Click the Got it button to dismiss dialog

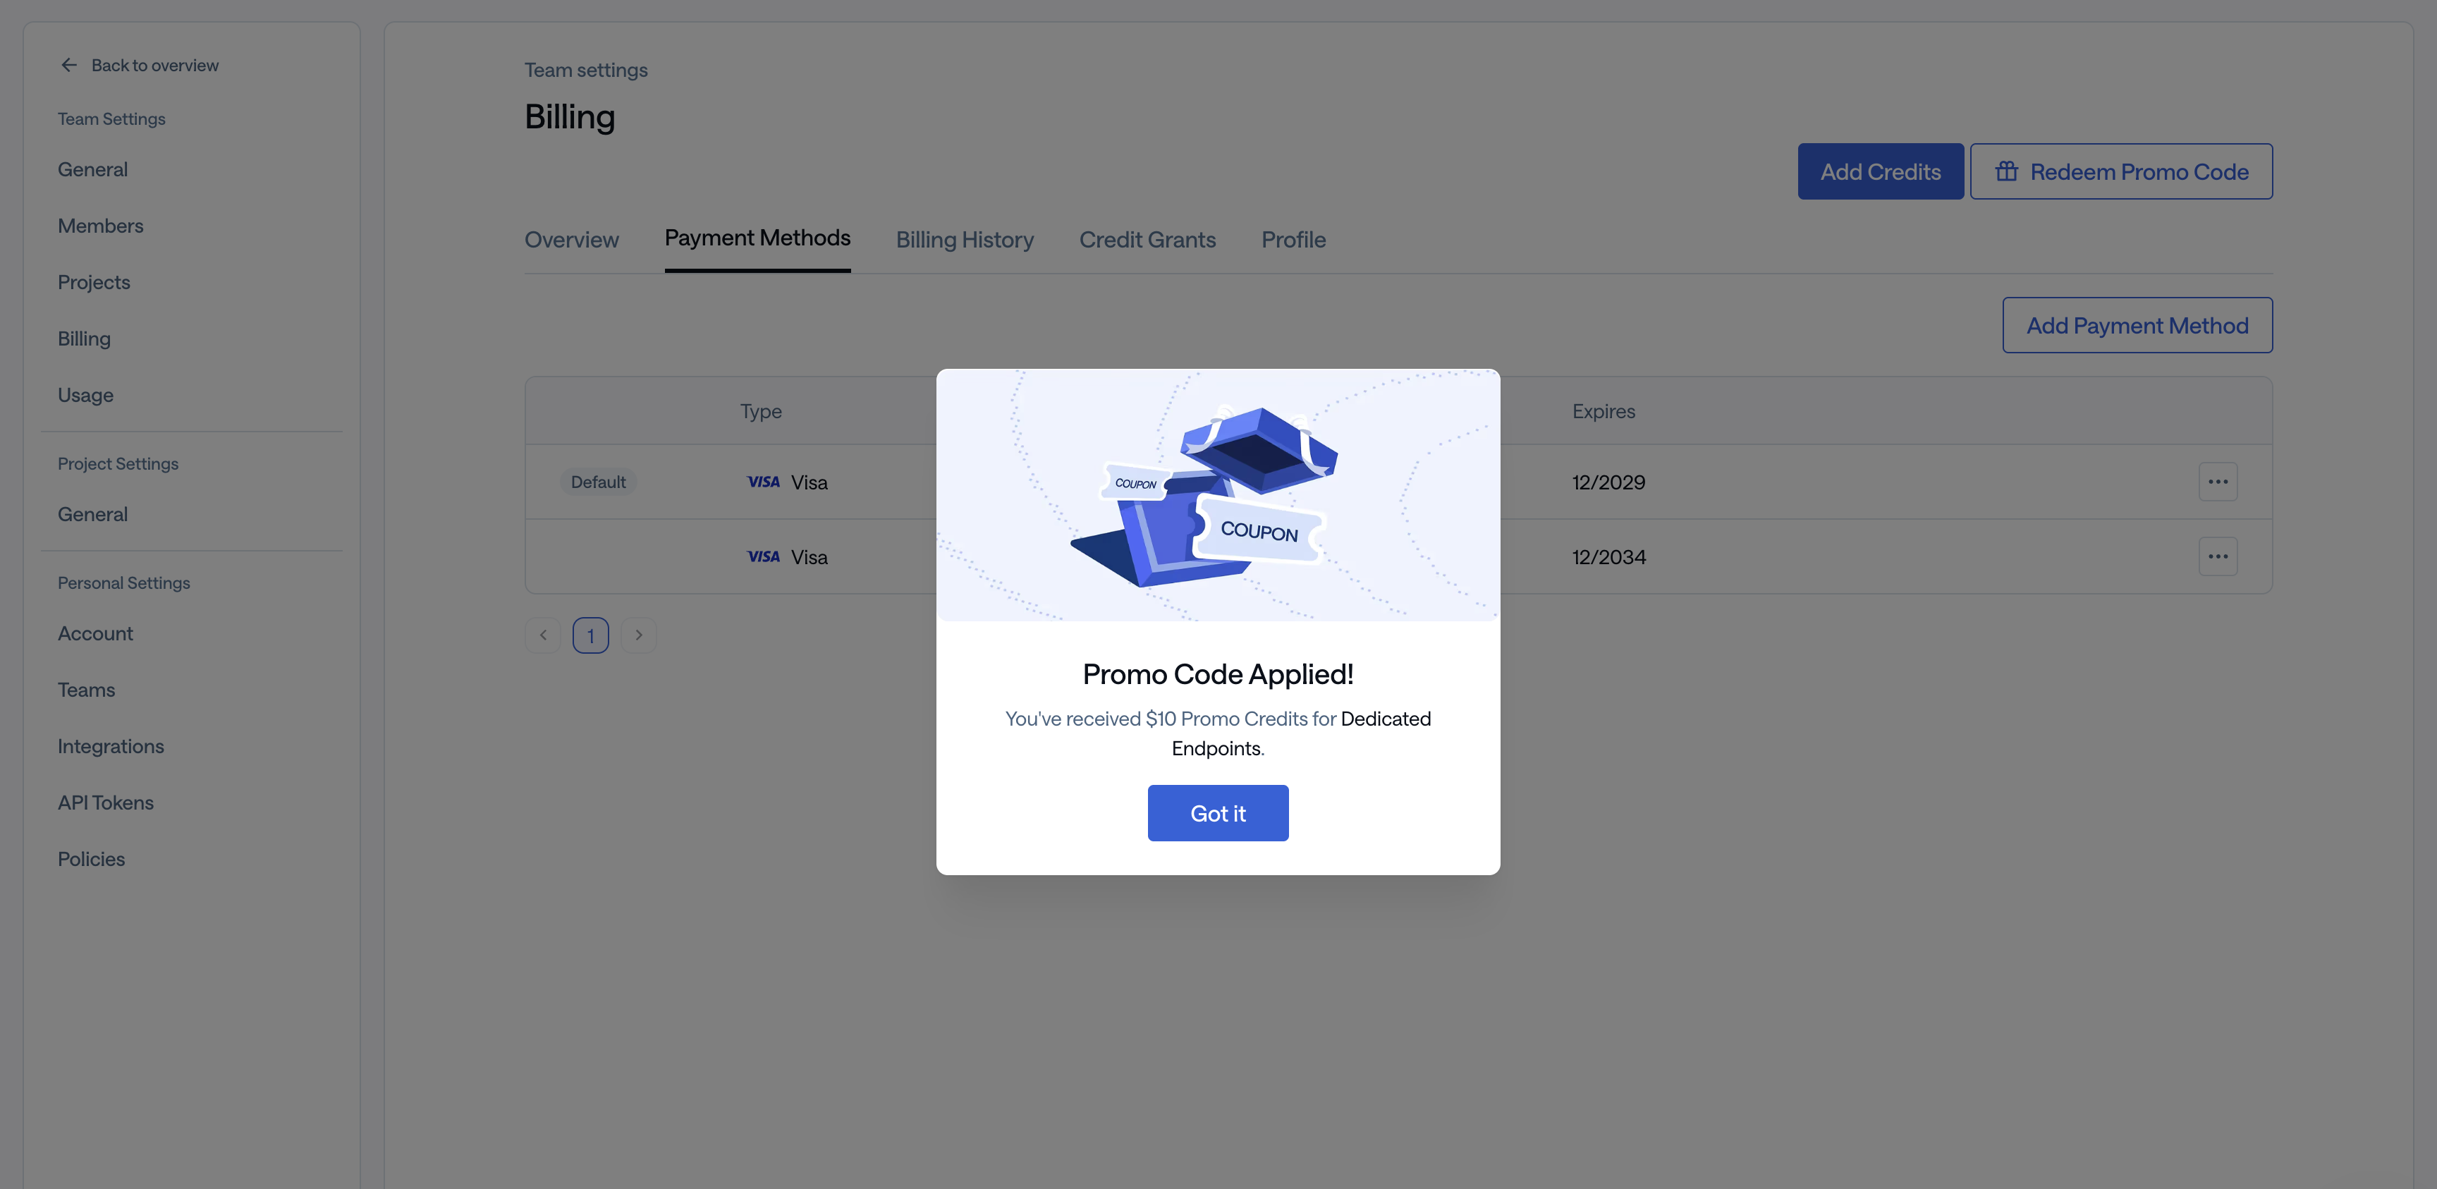click(1218, 812)
